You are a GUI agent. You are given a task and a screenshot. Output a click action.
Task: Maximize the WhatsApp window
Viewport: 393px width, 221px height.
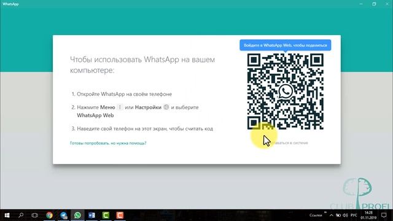click(374, 4)
